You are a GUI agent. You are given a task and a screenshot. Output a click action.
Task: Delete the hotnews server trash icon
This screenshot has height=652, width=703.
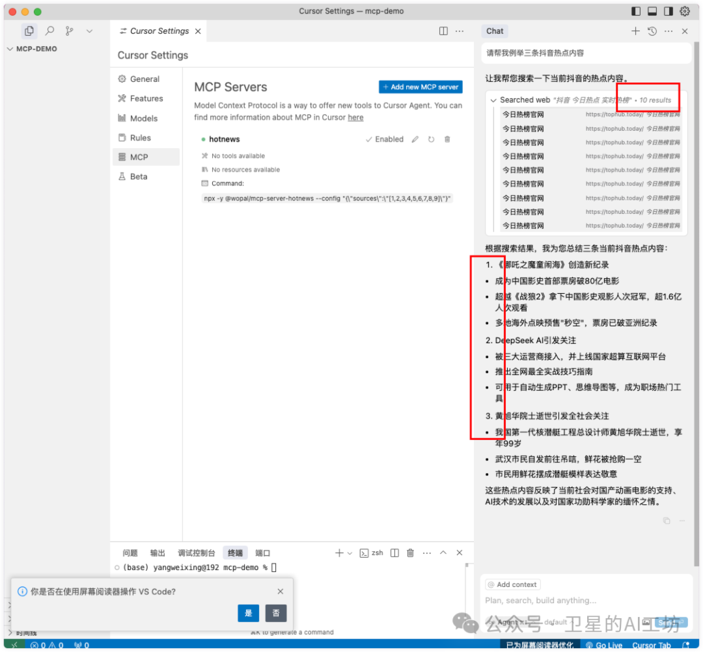tap(447, 139)
